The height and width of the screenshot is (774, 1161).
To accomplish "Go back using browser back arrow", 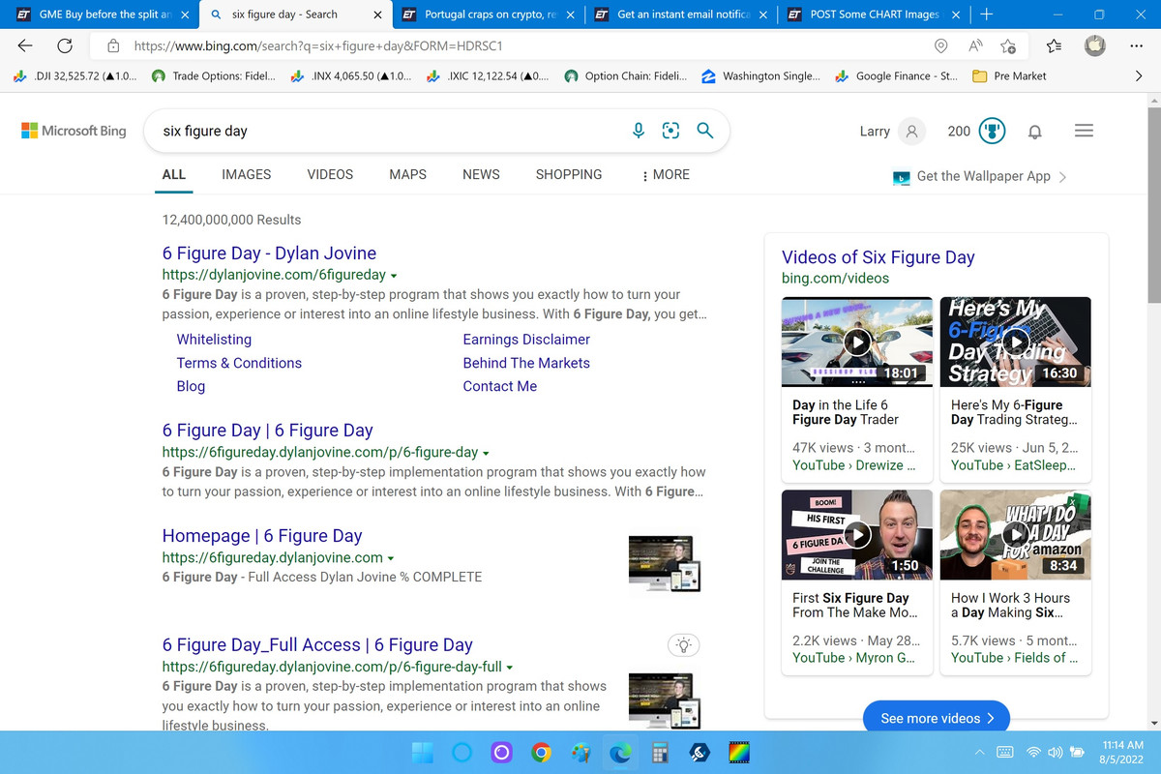I will 25,45.
